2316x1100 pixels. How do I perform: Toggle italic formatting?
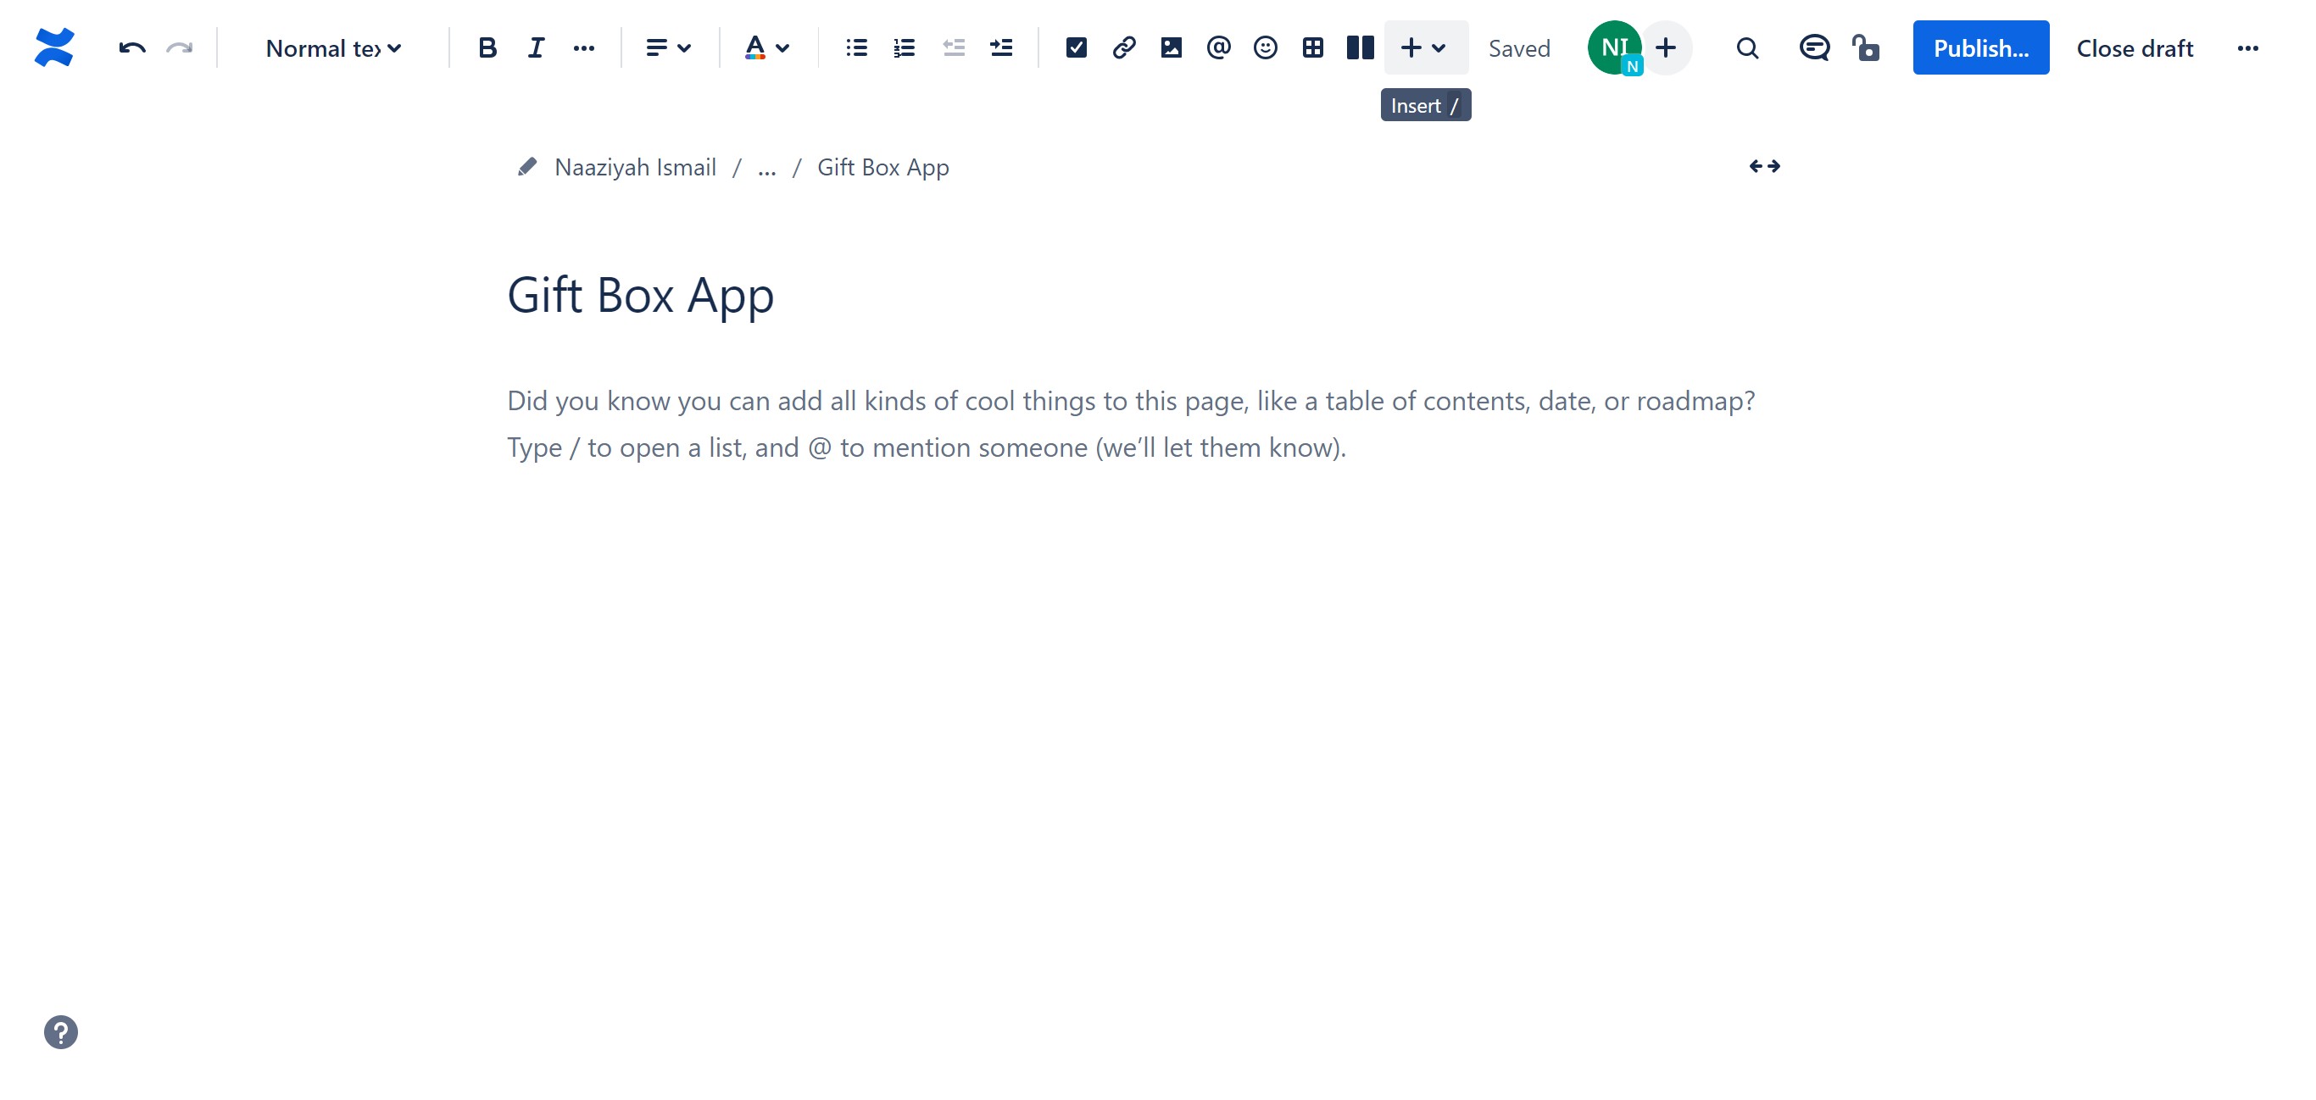[536, 47]
